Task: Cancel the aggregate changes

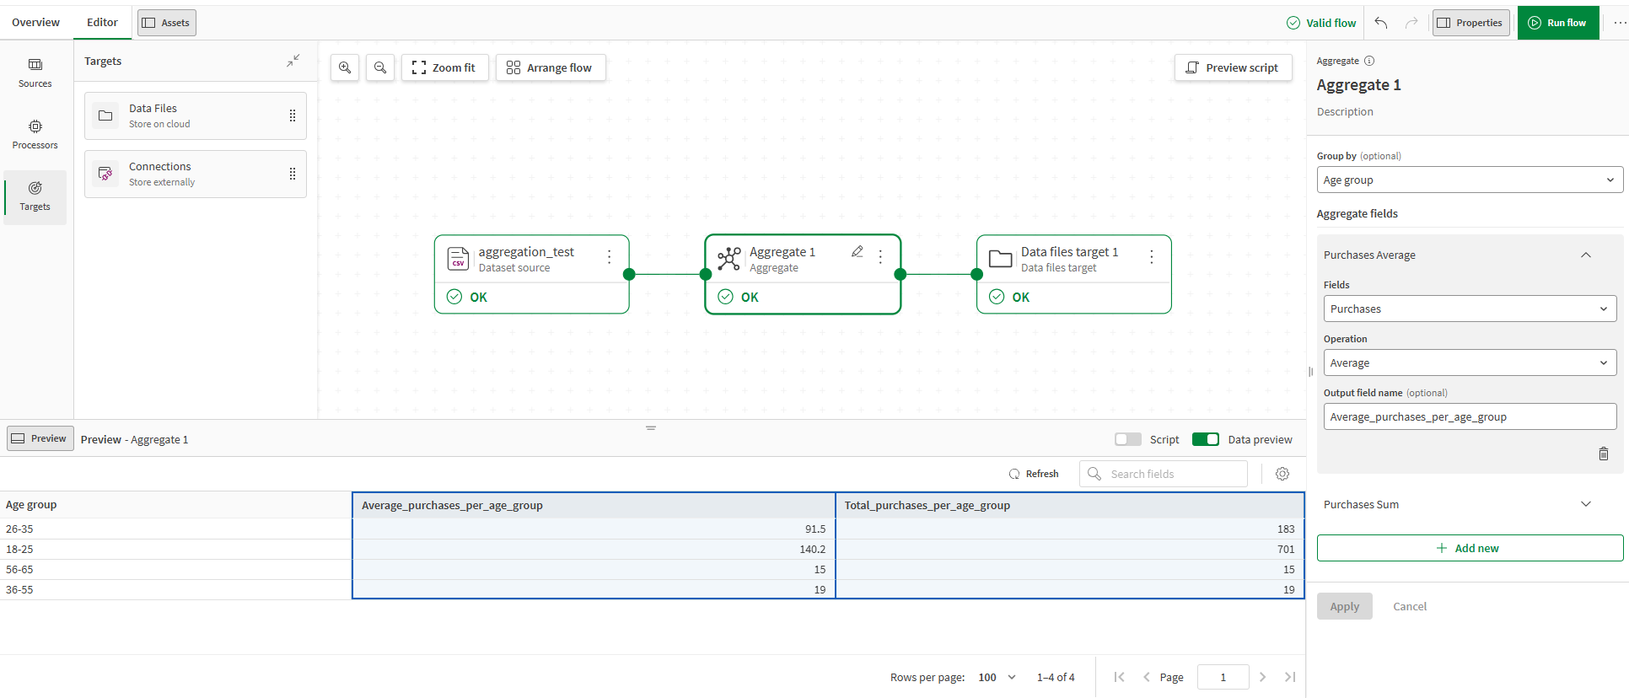Action: pos(1410,606)
